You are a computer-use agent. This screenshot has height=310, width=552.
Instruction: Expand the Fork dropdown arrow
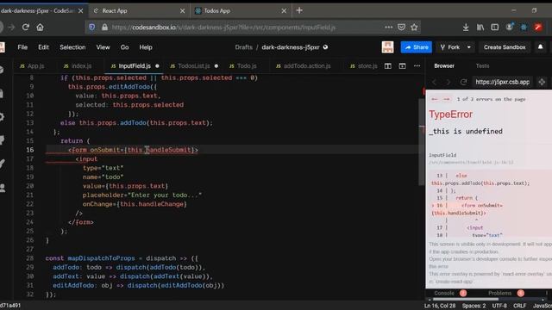pyautogui.click(x=469, y=47)
